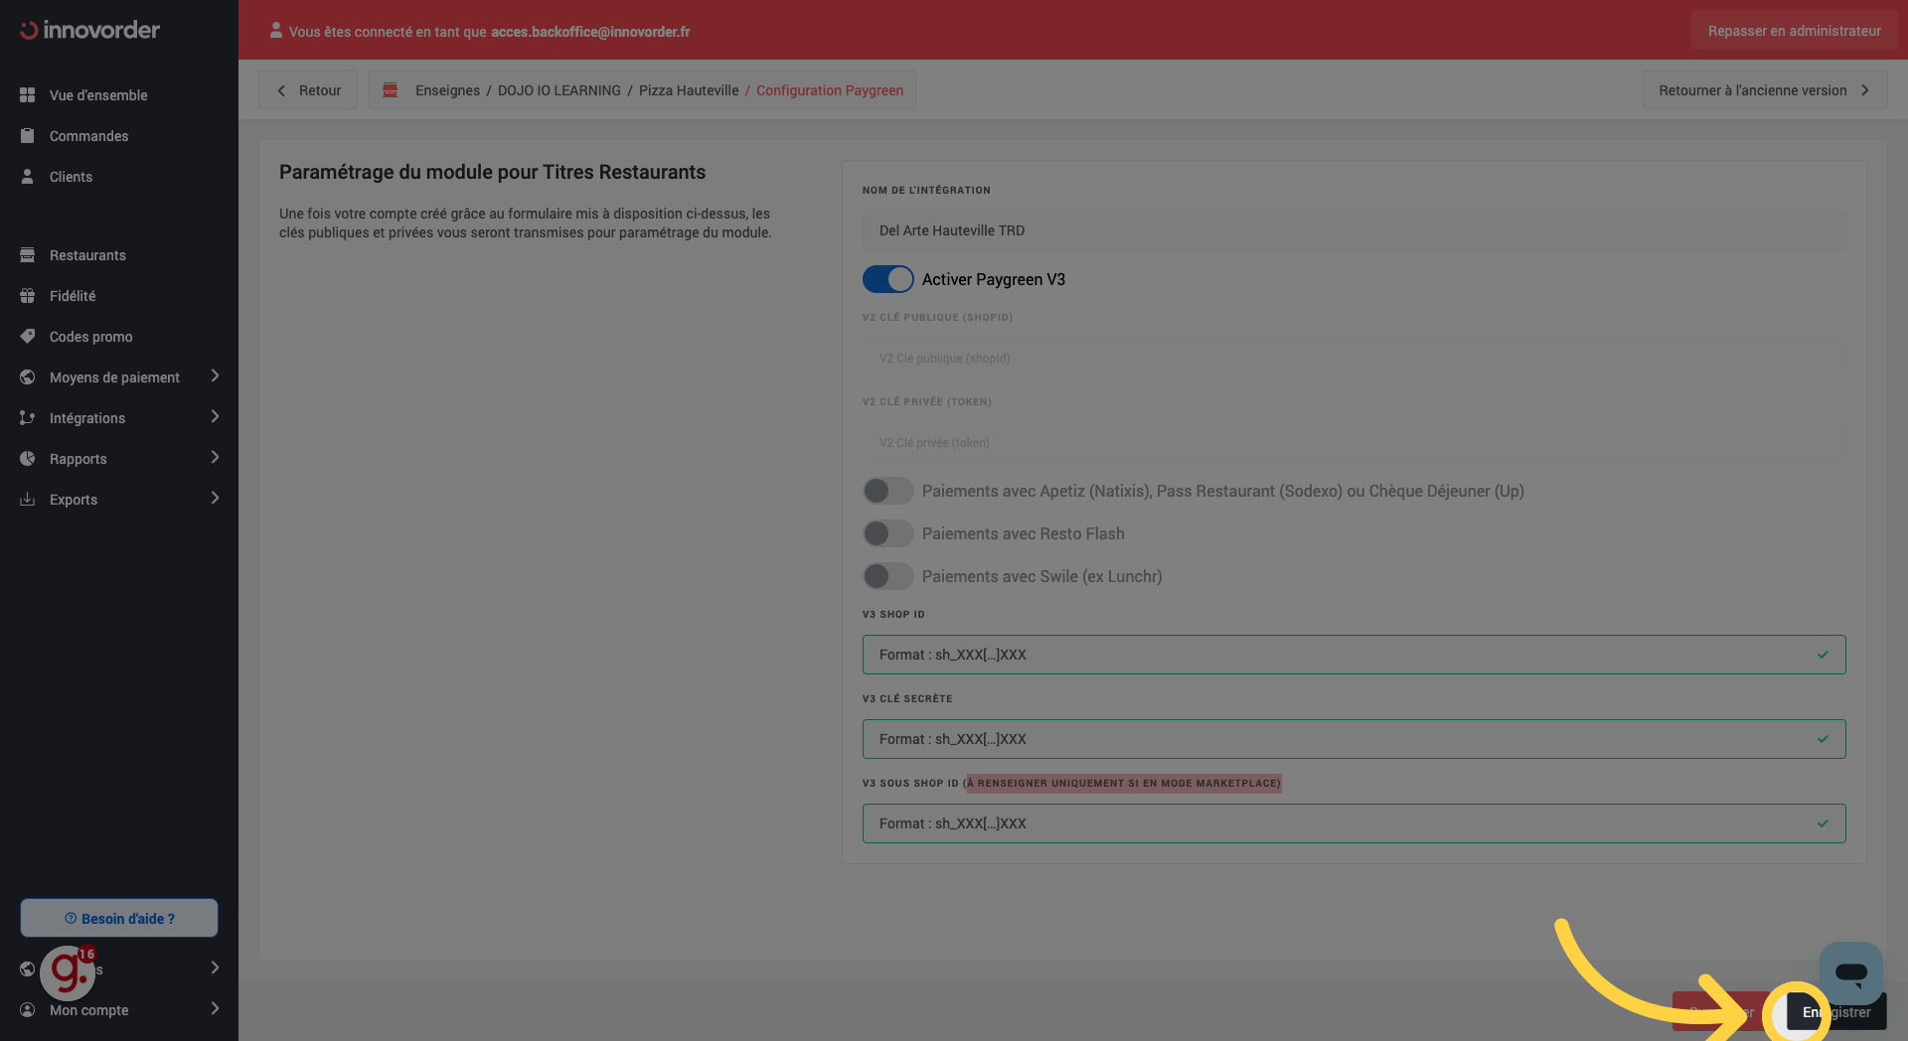The height and width of the screenshot is (1041, 1908).
Task: Click the Fidélité gift icon
Action: point(28,296)
